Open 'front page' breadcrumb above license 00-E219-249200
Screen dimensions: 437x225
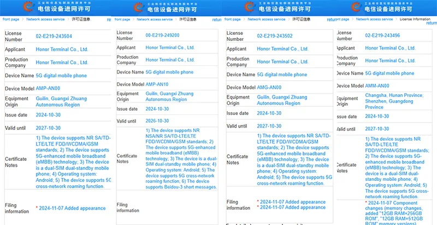[122, 20]
